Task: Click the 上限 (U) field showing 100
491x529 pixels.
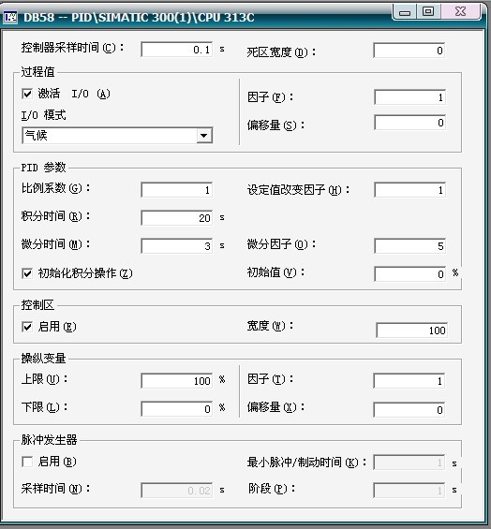Action: tap(176, 381)
